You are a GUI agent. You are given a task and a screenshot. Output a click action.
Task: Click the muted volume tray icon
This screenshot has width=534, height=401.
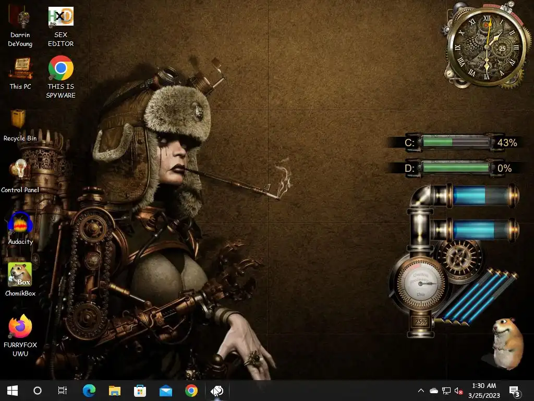459,391
